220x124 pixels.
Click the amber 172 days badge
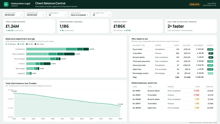(197, 99)
